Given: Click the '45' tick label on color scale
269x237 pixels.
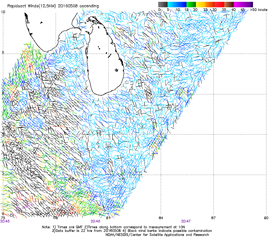Looking at the screenshot, I should pyautogui.click(x=242, y=10).
